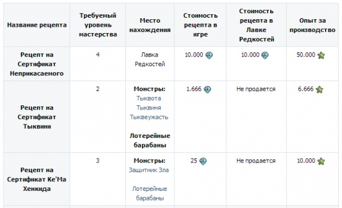Click diamond icon beside price 25
This screenshot has width=342, height=208.
pos(203,161)
